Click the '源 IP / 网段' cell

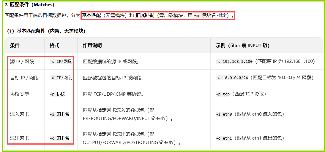point(22,61)
